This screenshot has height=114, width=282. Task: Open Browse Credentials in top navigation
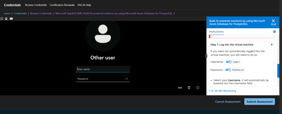36,5
